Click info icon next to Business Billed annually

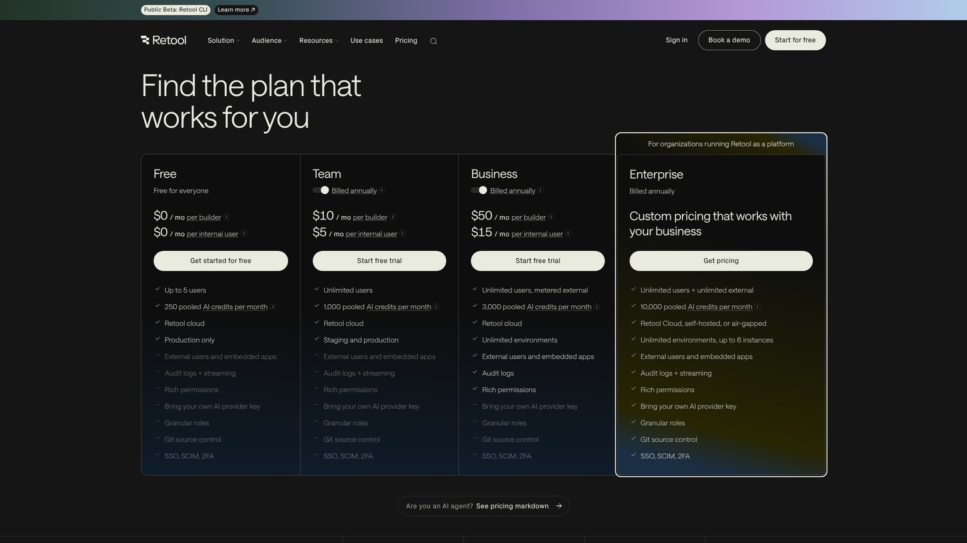point(540,190)
